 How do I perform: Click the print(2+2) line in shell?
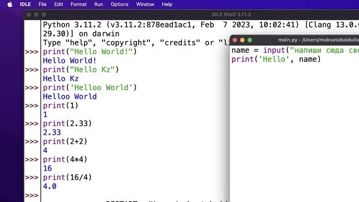coord(65,141)
